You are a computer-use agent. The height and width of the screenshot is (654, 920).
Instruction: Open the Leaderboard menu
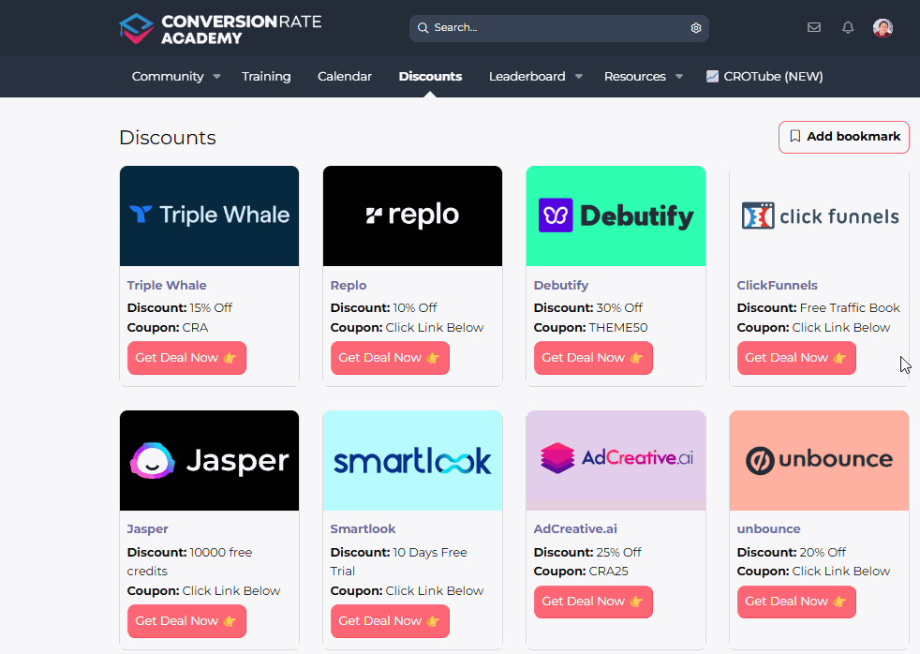point(527,76)
